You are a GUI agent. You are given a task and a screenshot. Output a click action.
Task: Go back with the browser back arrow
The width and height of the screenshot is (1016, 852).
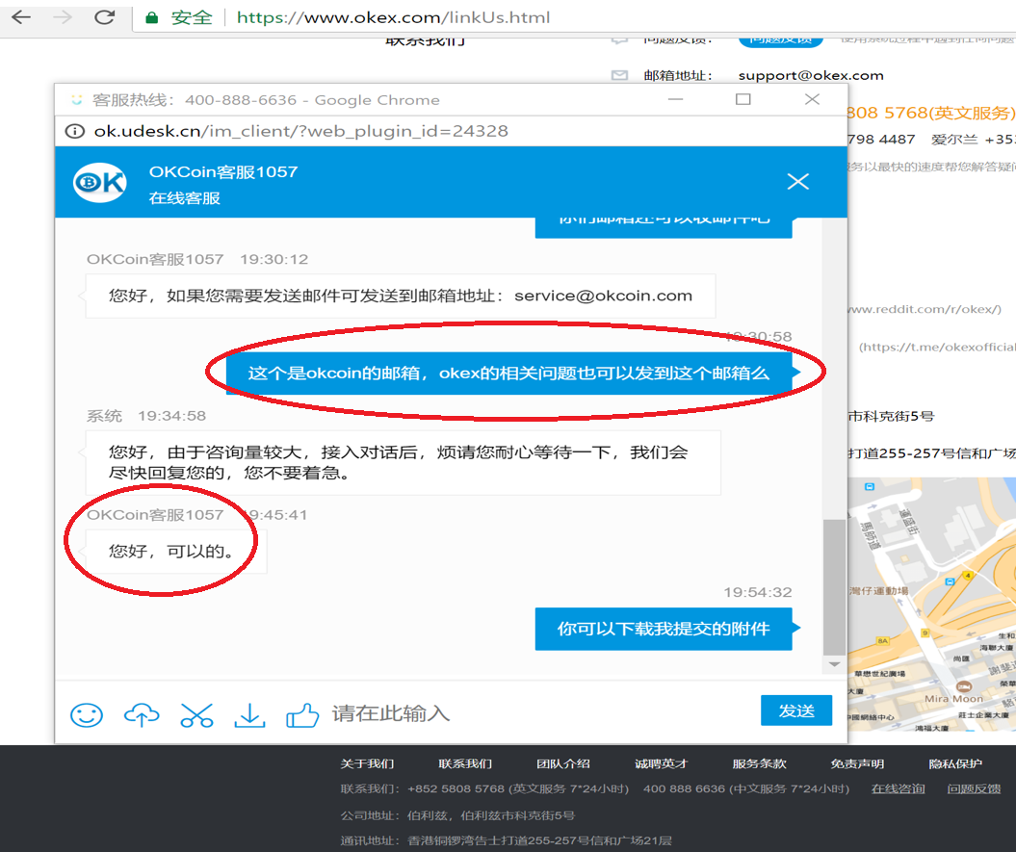(x=20, y=17)
